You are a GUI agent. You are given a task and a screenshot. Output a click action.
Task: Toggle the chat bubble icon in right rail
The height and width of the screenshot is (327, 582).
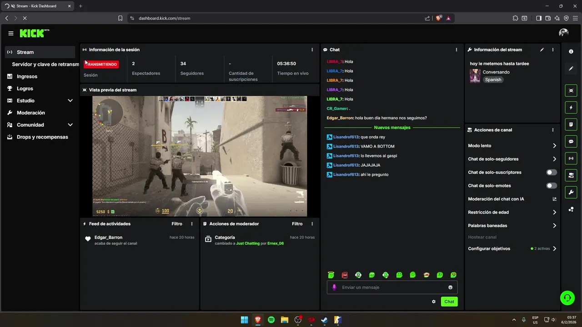(571, 141)
